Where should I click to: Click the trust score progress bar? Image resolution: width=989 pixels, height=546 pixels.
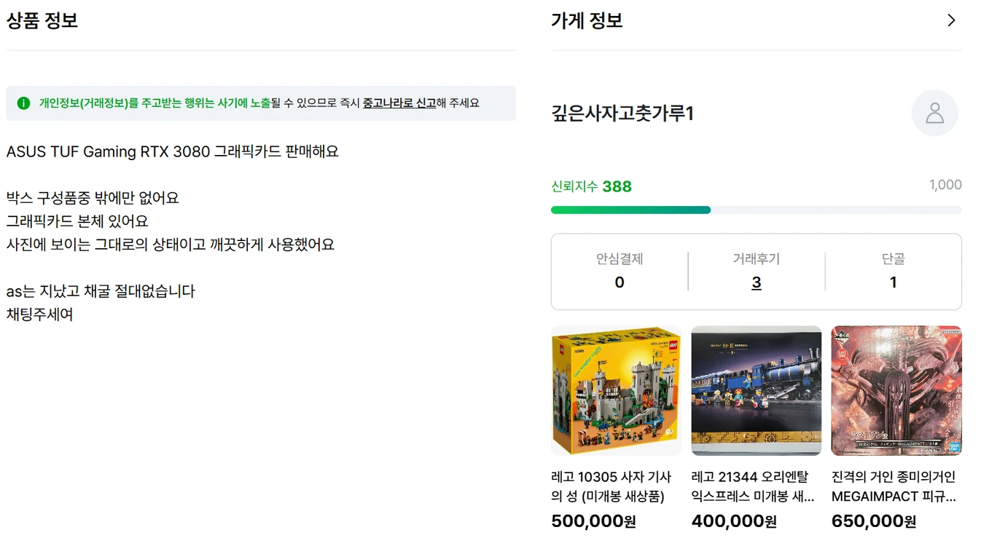pyautogui.click(x=757, y=210)
